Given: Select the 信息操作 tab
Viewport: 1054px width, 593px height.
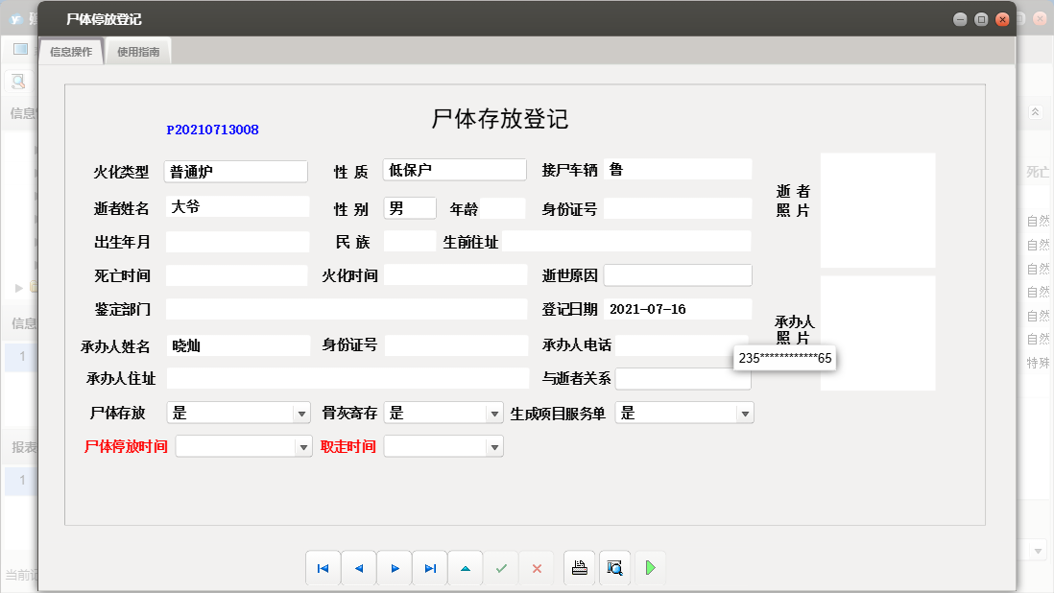Looking at the screenshot, I should click(71, 52).
